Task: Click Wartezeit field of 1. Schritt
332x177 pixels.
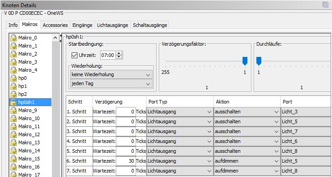Action: [x=126, y=112]
